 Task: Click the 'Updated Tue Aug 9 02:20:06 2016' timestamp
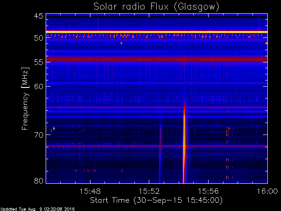[37, 209]
